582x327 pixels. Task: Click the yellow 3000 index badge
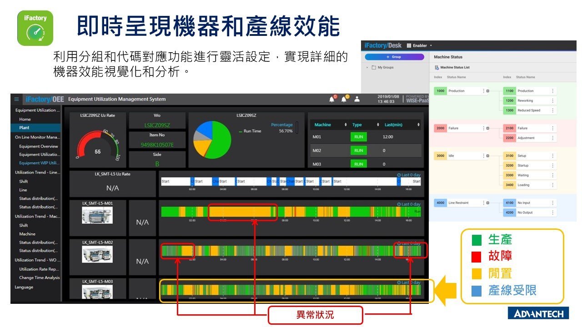pos(440,156)
